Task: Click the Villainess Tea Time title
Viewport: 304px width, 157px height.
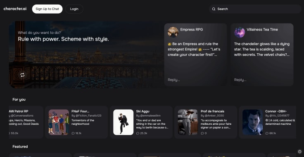Action: (x=262, y=29)
